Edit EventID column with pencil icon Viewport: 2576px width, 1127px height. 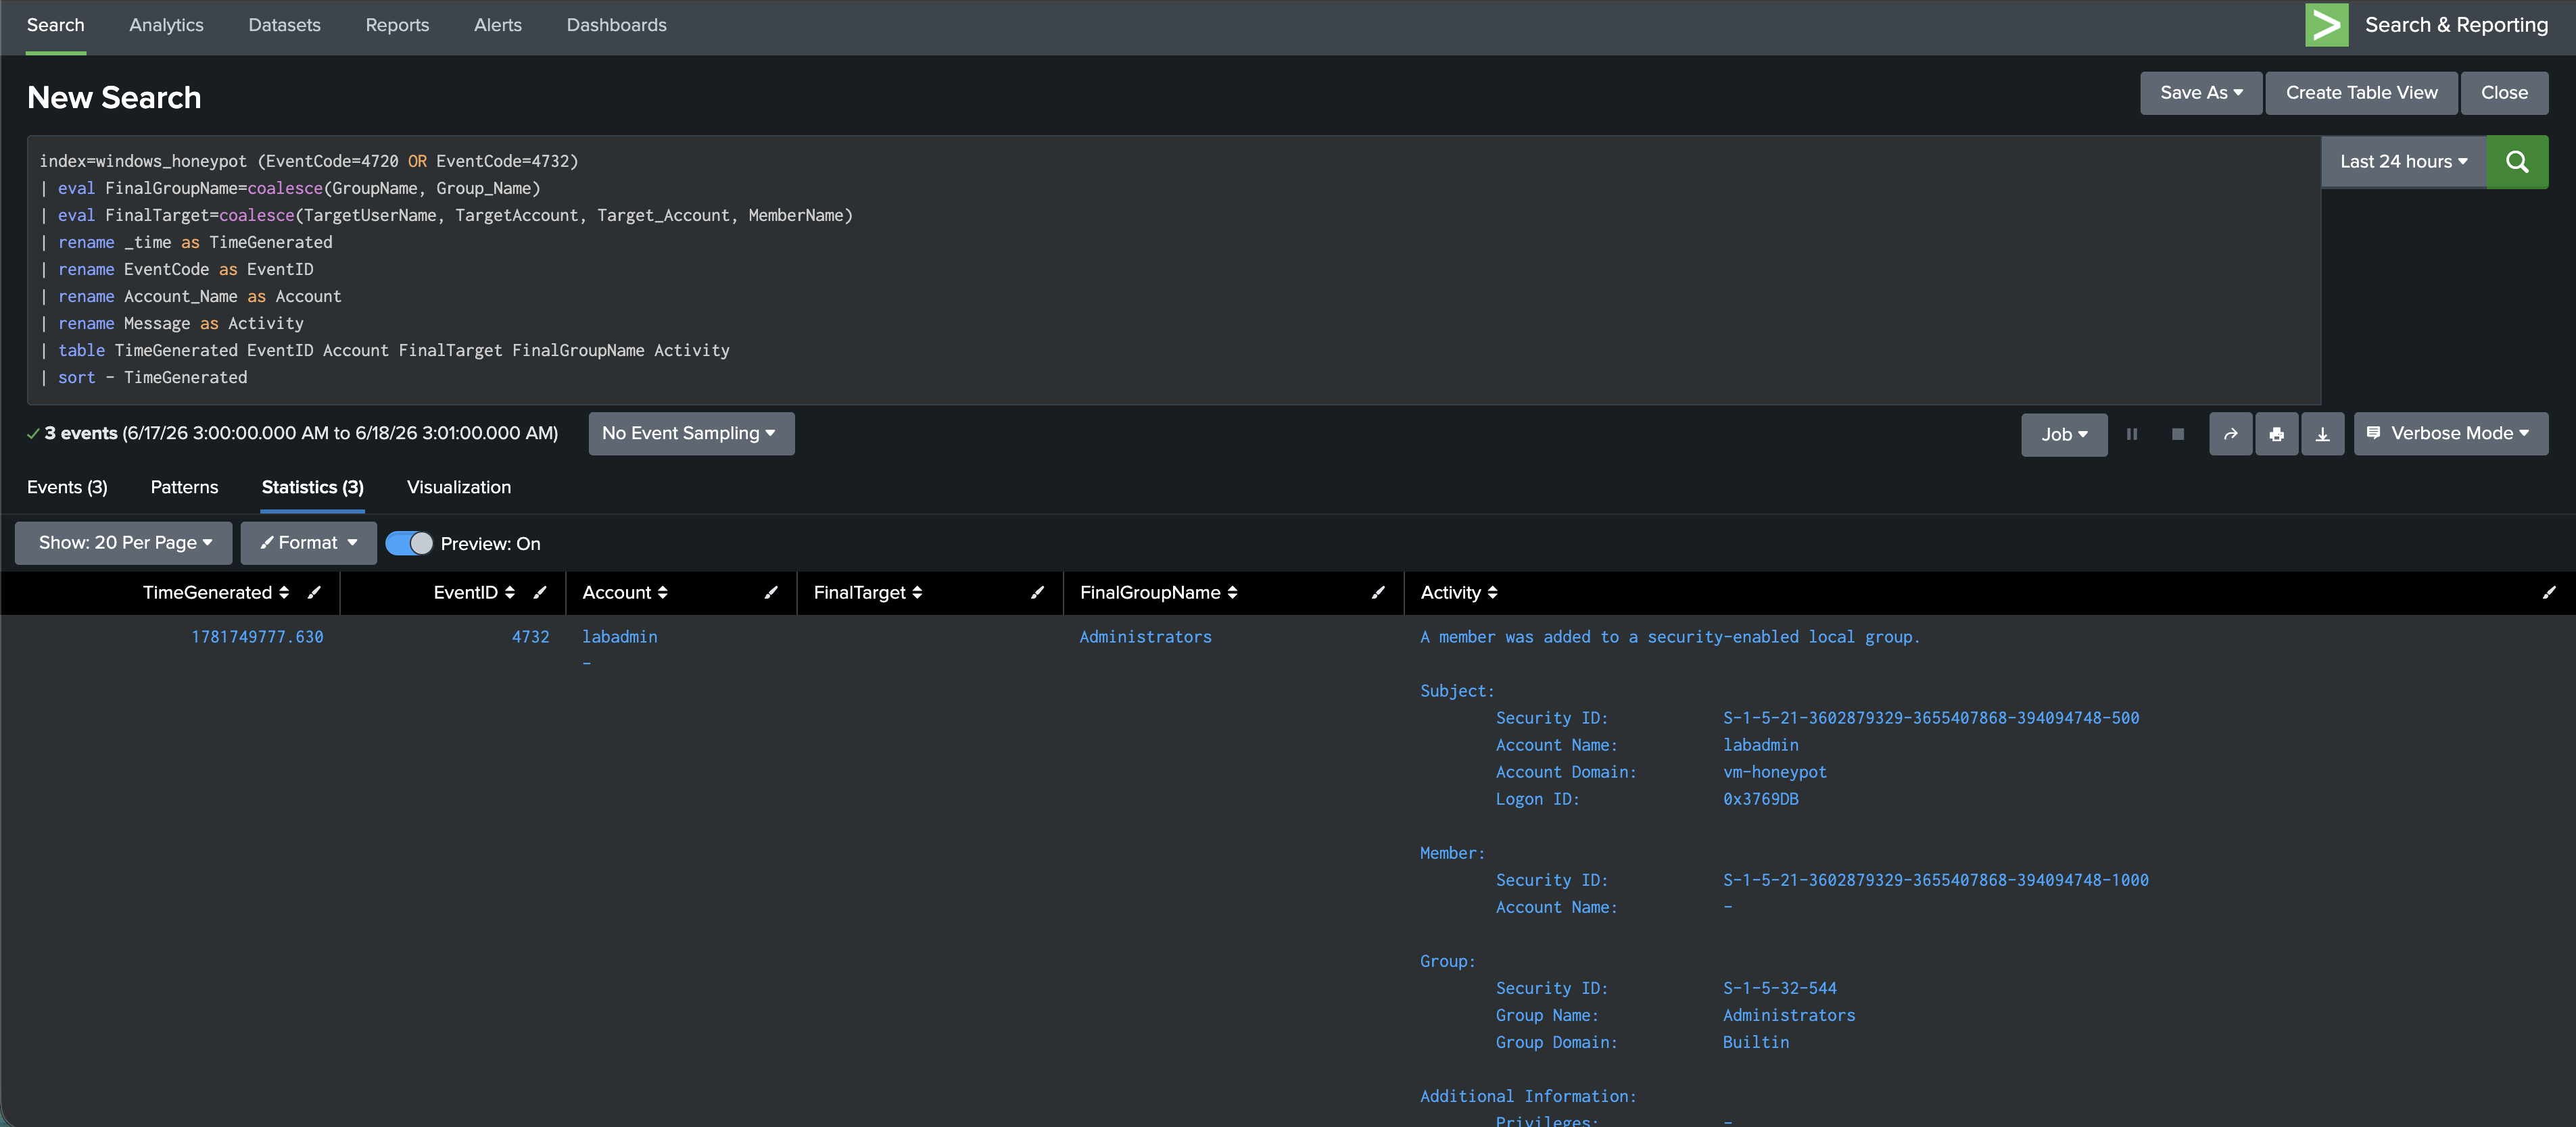click(540, 593)
